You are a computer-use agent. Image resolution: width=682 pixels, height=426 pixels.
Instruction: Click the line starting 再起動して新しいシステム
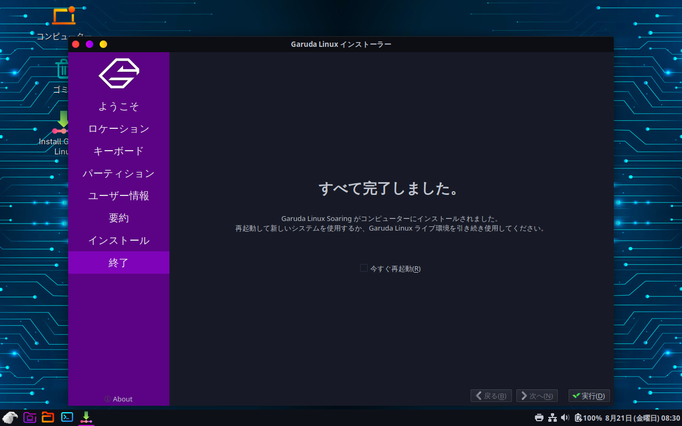pos(392,228)
